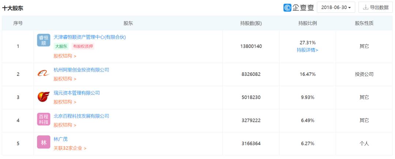Expand 股权结构 for 北京百程科技

[x=65, y=125]
